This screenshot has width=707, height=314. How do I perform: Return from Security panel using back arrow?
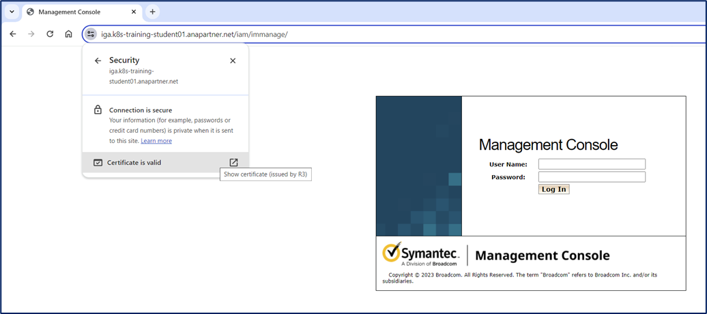coord(98,61)
